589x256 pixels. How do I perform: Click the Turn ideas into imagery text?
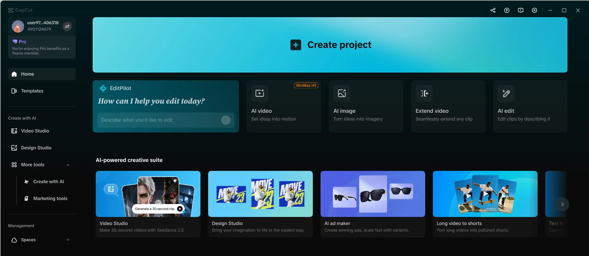[x=358, y=119]
